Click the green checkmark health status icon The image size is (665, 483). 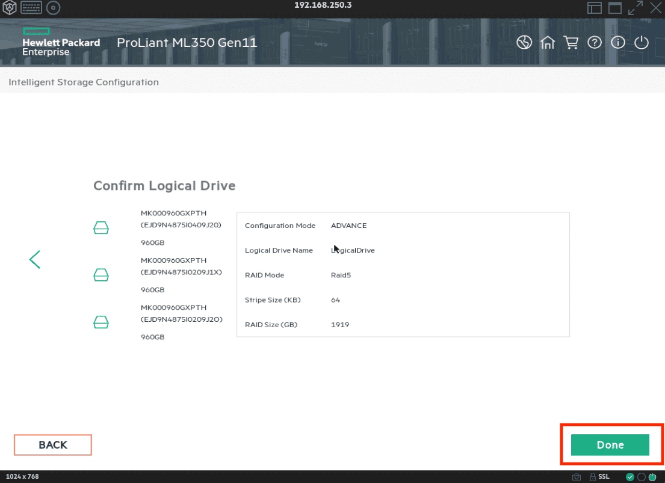pyautogui.click(x=629, y=477)
